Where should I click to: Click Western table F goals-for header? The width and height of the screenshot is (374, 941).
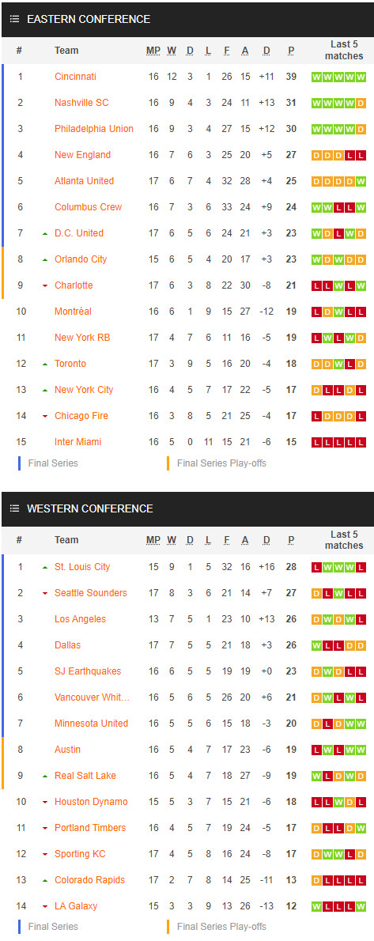coord(226,540)
